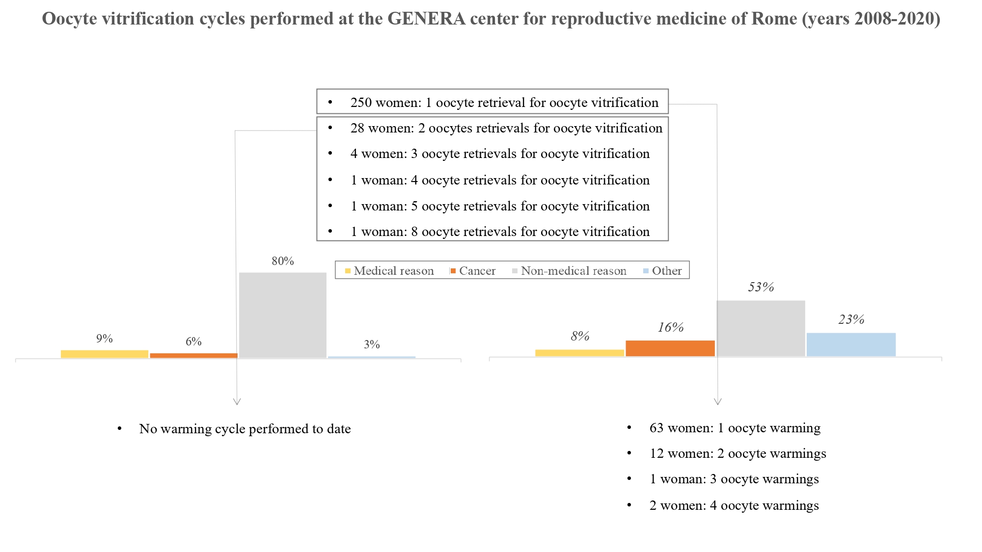Select the 9% yellow bar in left chart
The width and height of the screenshot is (982, 552).
[105, 354]
